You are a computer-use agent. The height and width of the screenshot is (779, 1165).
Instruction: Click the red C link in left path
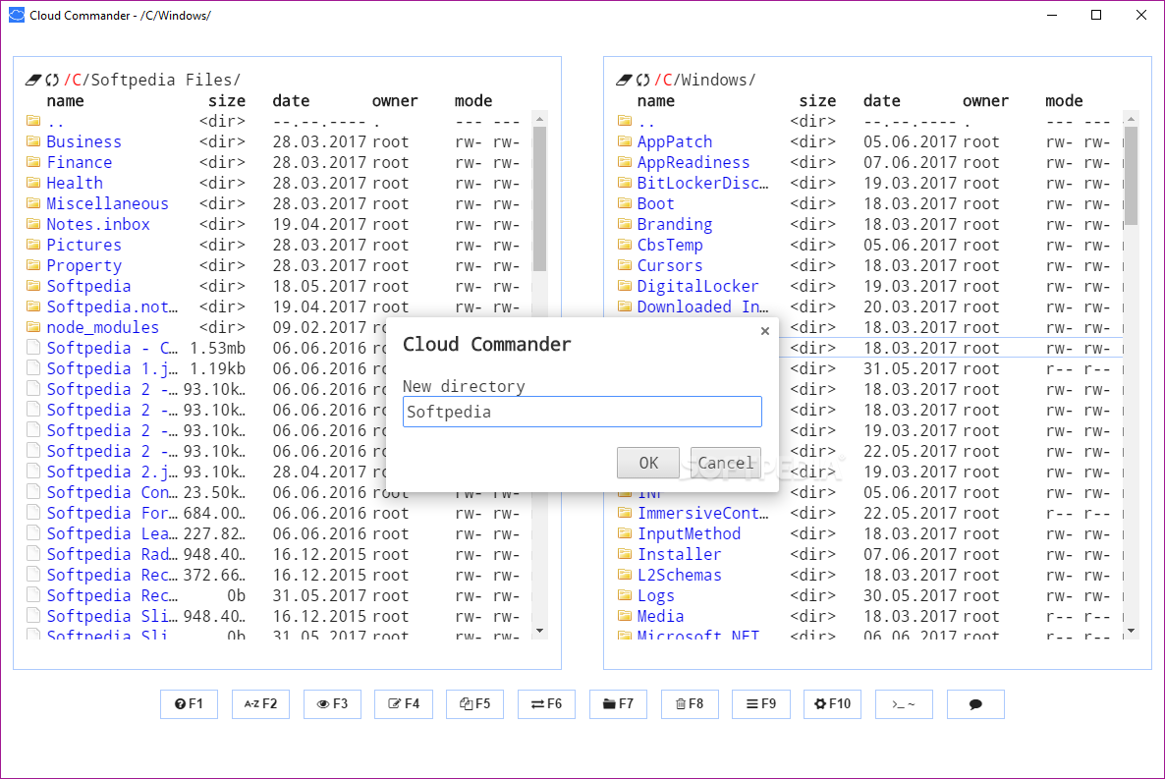[x=77, y=80]
